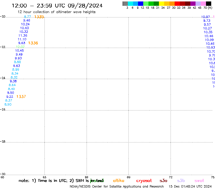Viewport: 215px width, 189px height.
Task: Click the "swot" satellite legend label
Action: click(199, 181)
